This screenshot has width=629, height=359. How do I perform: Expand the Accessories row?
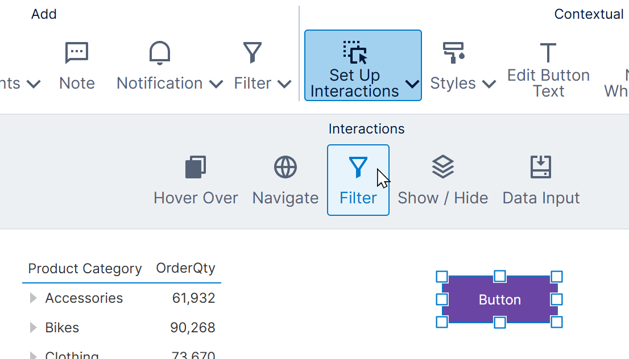click(x=34, y=298)
